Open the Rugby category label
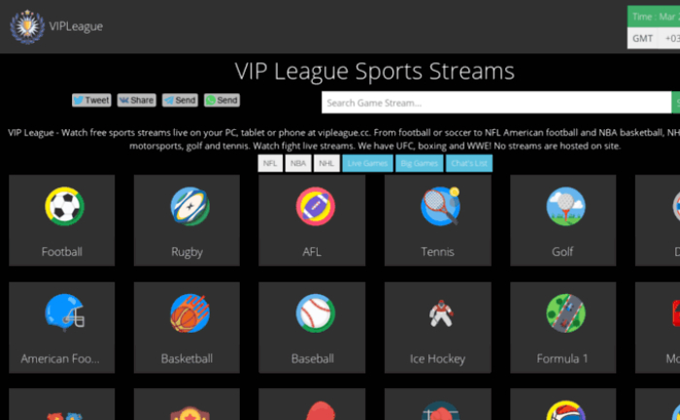Viewport: 680px width, 420px height. coord(187,252)
